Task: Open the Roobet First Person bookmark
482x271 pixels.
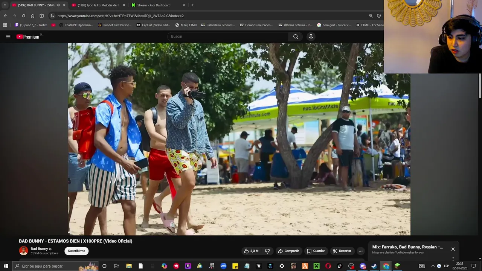Action: click(114, 25)
